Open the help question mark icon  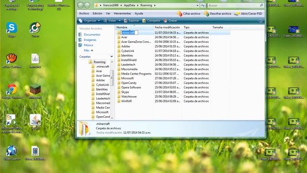coord(260,21)
